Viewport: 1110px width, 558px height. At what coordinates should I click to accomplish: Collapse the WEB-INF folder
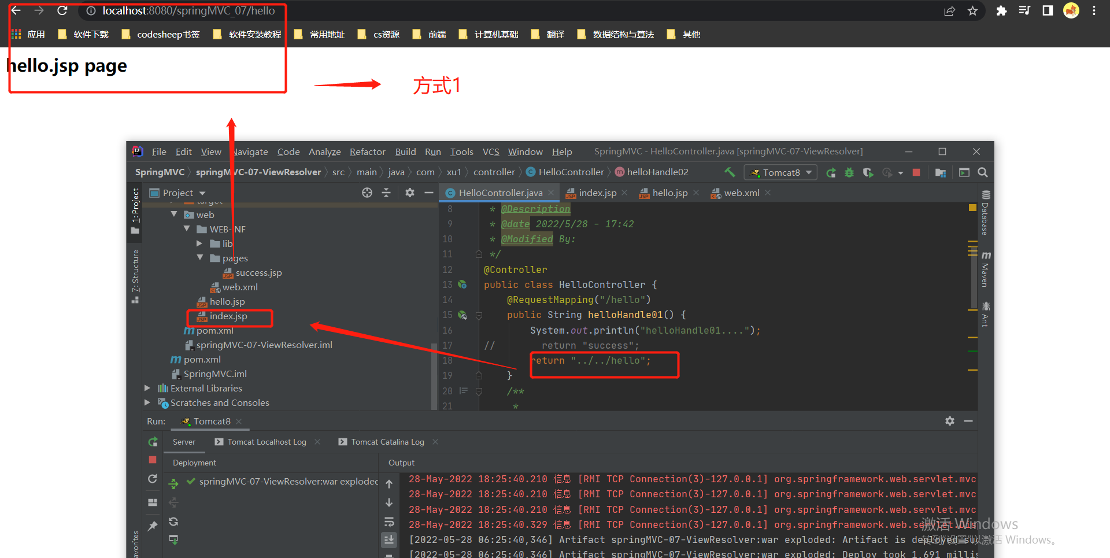click(187, 228)
